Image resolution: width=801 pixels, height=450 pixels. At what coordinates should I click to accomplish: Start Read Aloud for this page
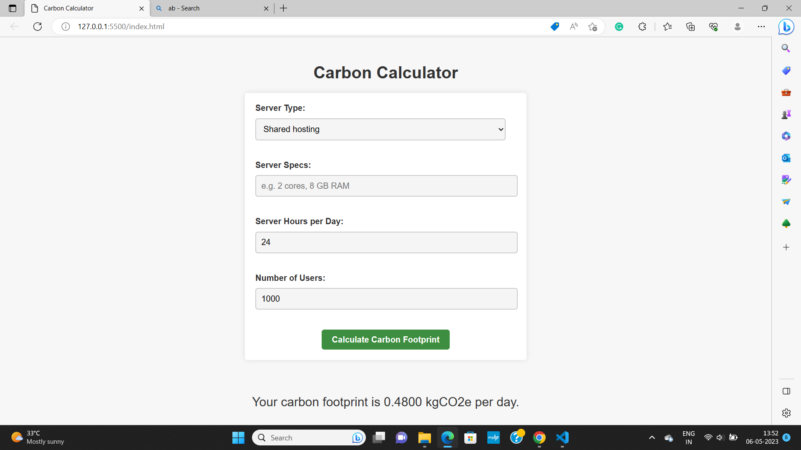tap(574, 26)
